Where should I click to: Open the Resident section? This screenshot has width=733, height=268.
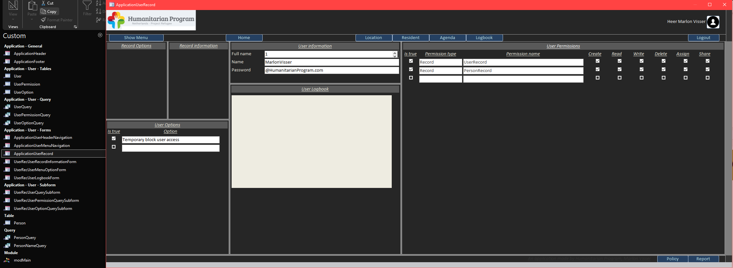(x=410, y=38)
